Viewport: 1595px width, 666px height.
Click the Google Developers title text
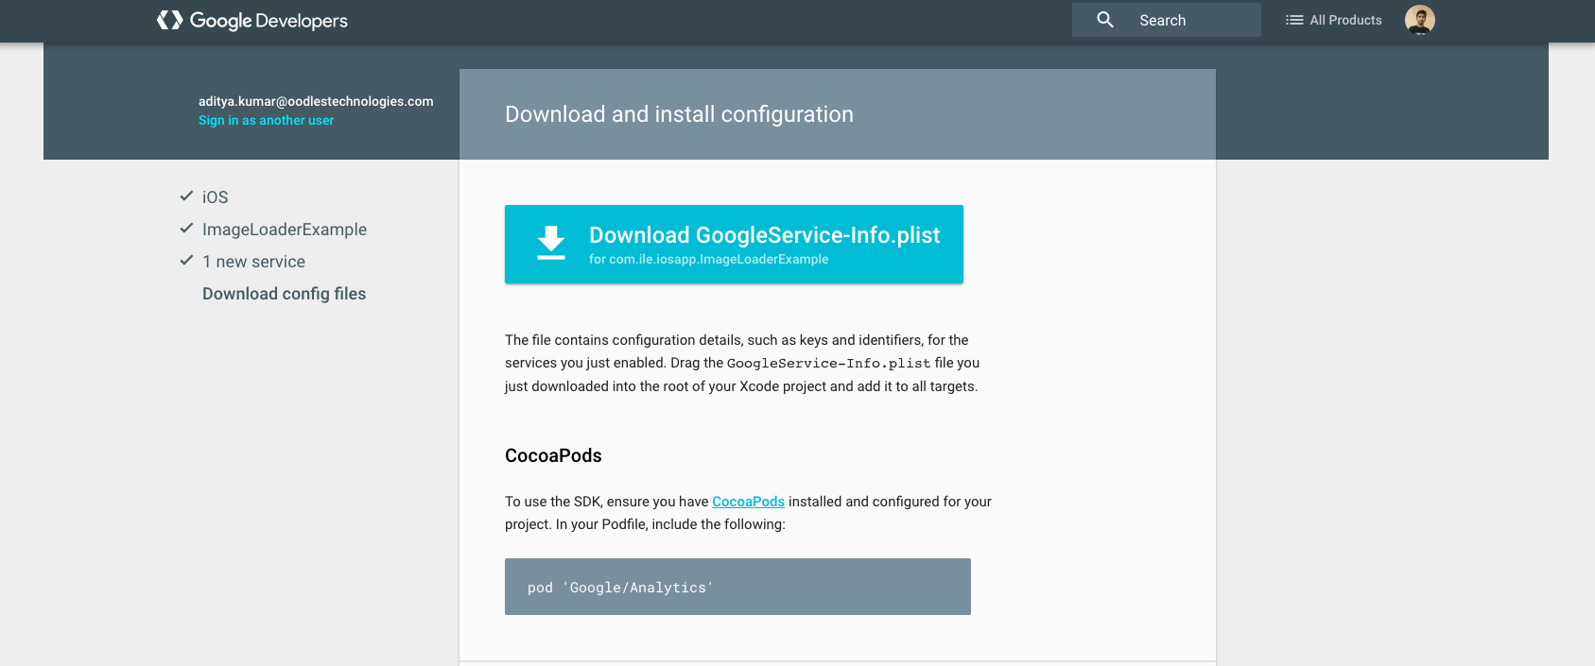269,21
